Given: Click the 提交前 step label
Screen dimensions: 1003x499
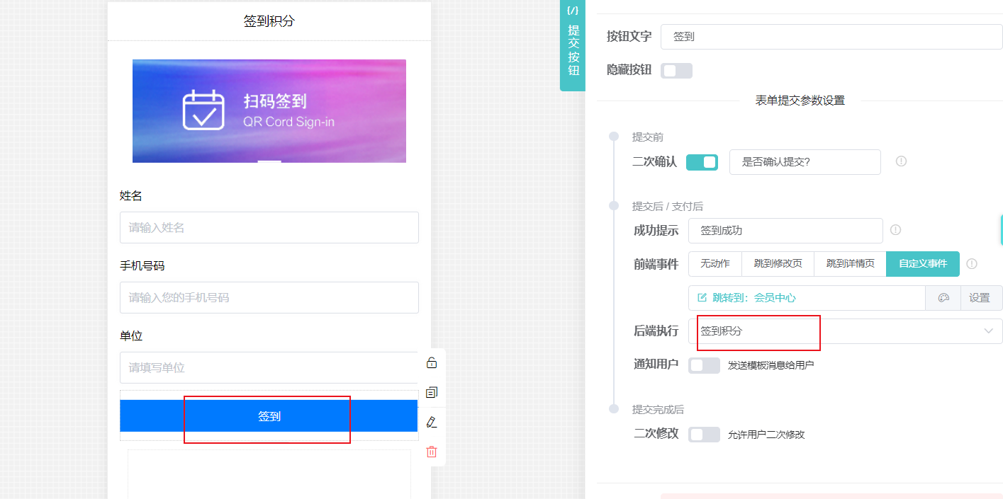Looking at the screenshot, I should (x=647, y=137).
